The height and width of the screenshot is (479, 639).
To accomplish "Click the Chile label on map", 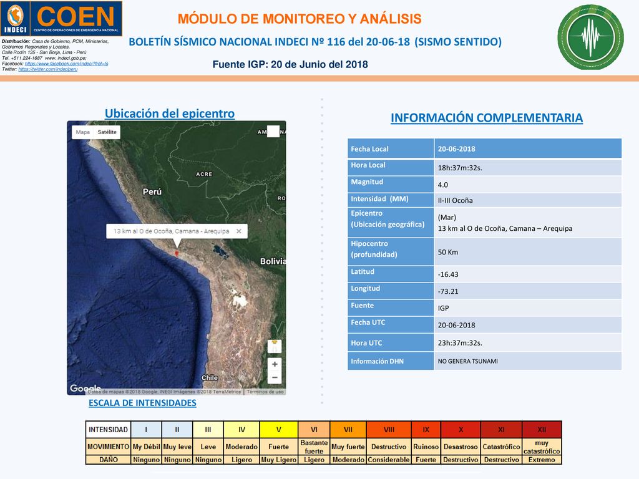I will point(210,377).
